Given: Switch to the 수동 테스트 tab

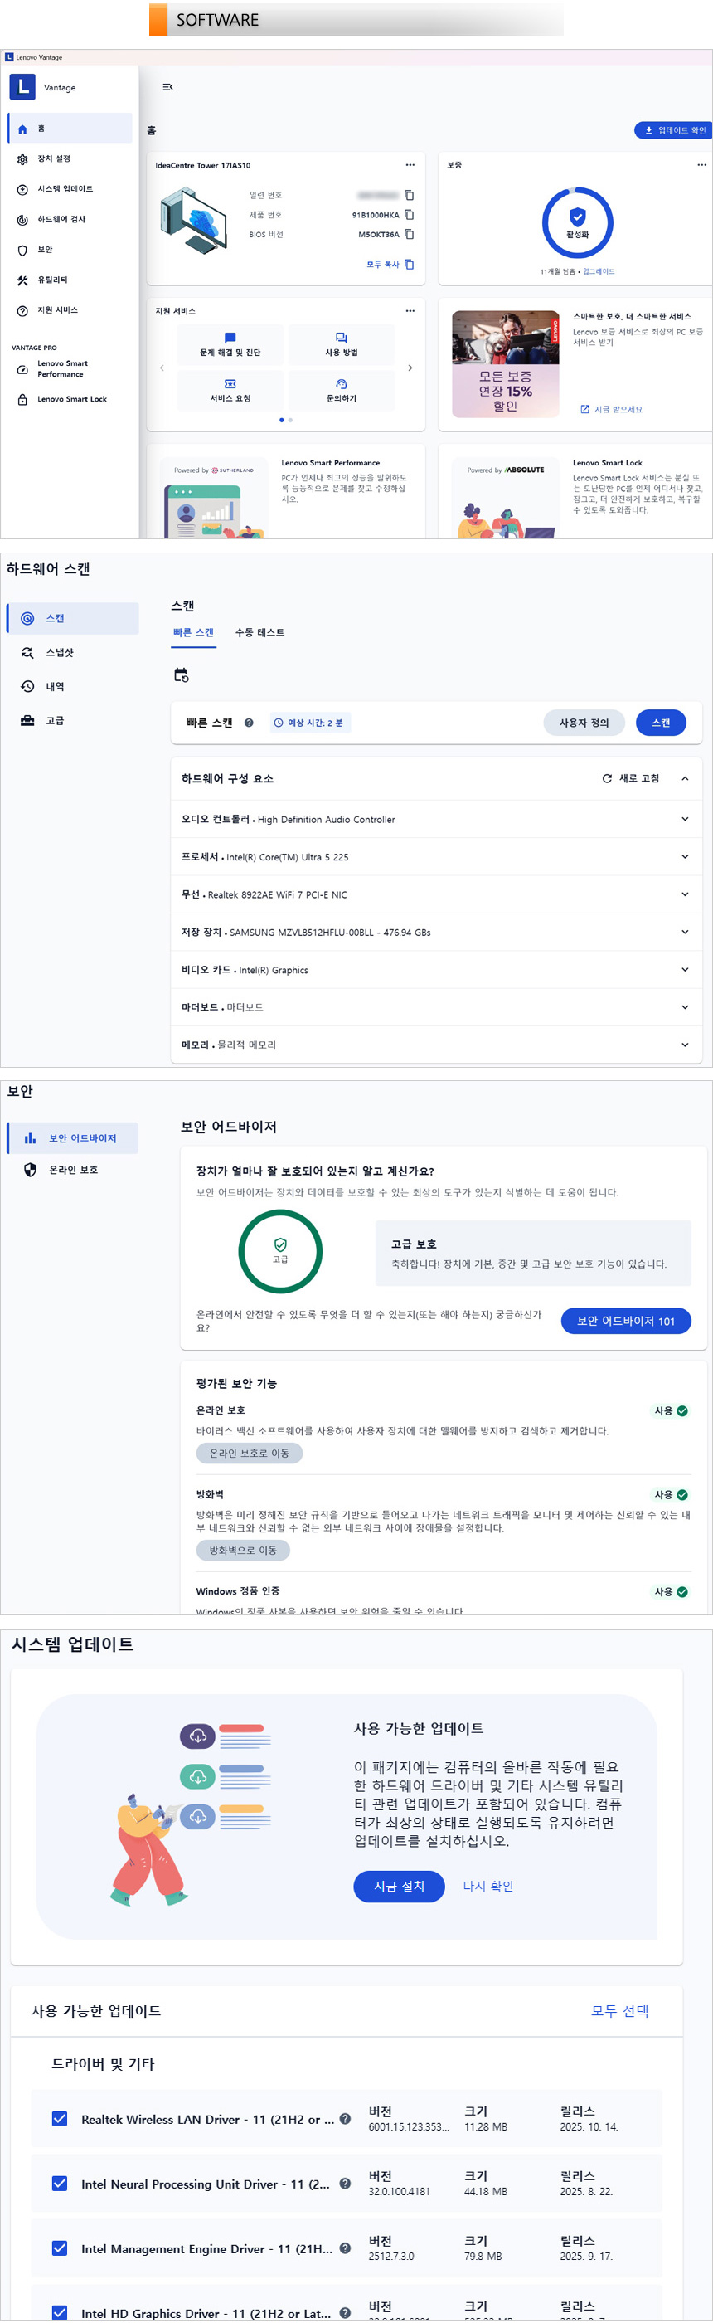Looking at the screenshot, I should pos(259,633).
